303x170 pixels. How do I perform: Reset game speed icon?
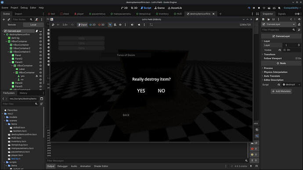click(x=72, y=25)
